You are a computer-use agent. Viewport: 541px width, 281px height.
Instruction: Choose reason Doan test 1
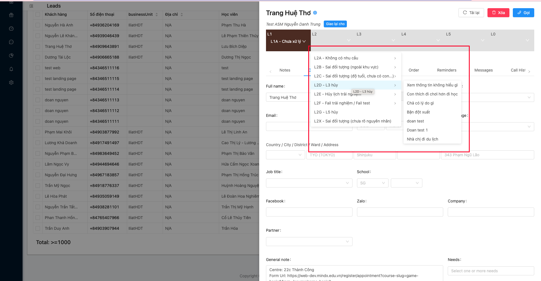click(432, 130)
